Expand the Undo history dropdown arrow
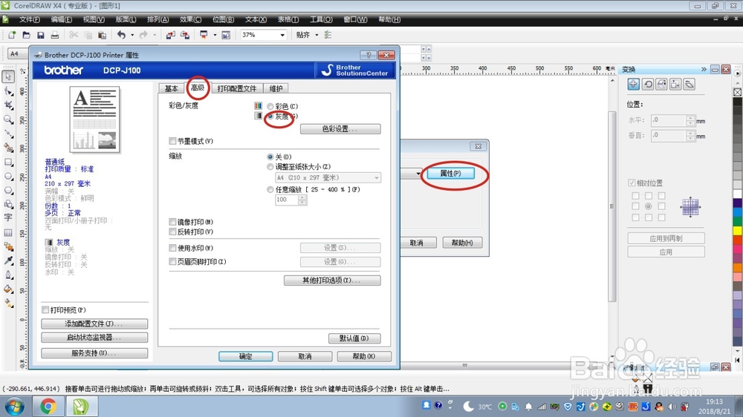Screen dimensions: 743x417 click(132, 35)
